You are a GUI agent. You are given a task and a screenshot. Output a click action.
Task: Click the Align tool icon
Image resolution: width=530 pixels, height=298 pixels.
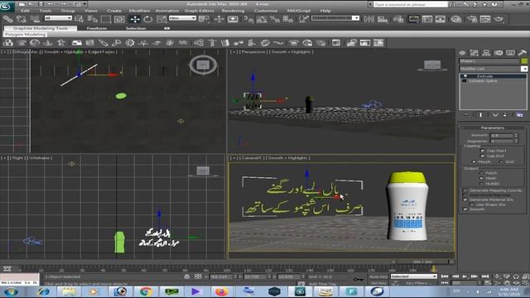coord(383,19)
